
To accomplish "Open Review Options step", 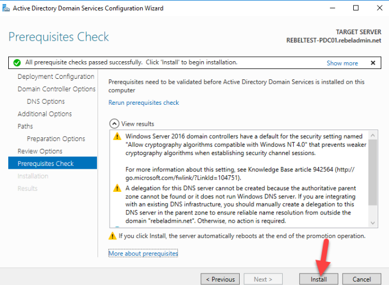I will [40, 151].
